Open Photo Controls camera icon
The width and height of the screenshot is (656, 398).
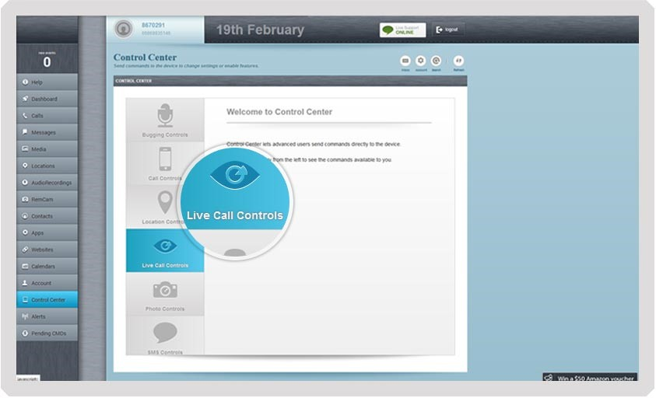165,290
